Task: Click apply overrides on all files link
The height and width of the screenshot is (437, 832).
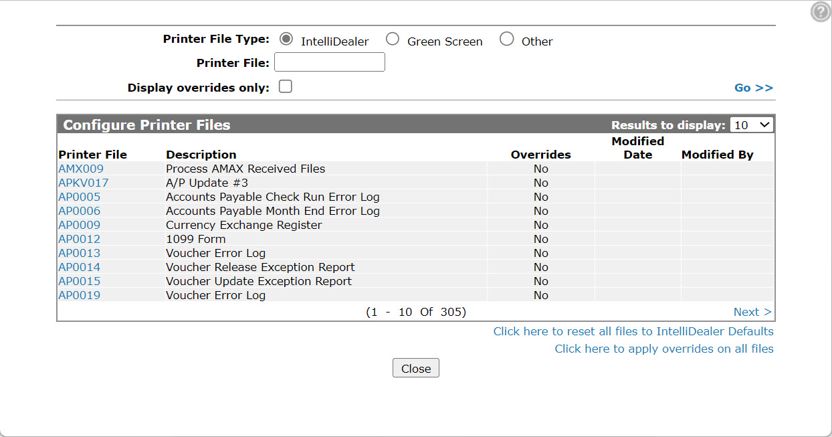Action: tap(664, 349)
